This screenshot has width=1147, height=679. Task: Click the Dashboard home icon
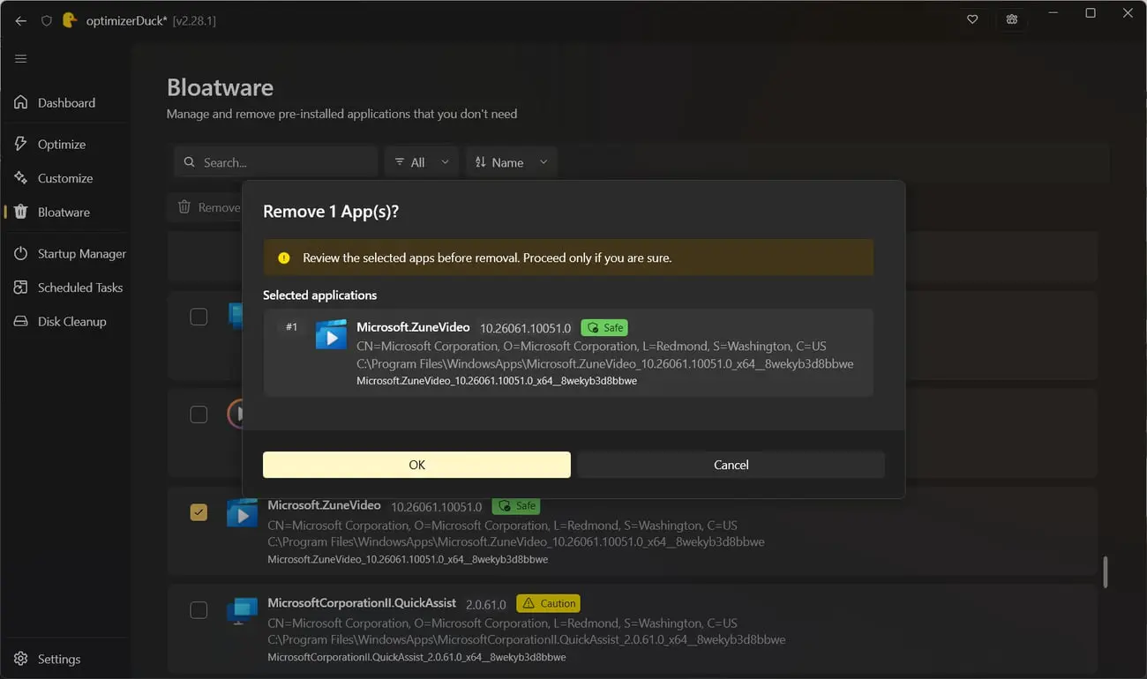point(21,102)
